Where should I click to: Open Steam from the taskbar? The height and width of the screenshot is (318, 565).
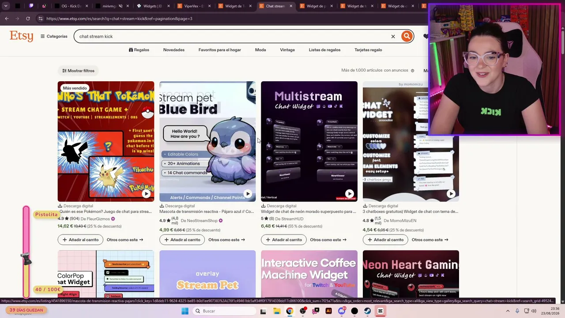point(367,311)
